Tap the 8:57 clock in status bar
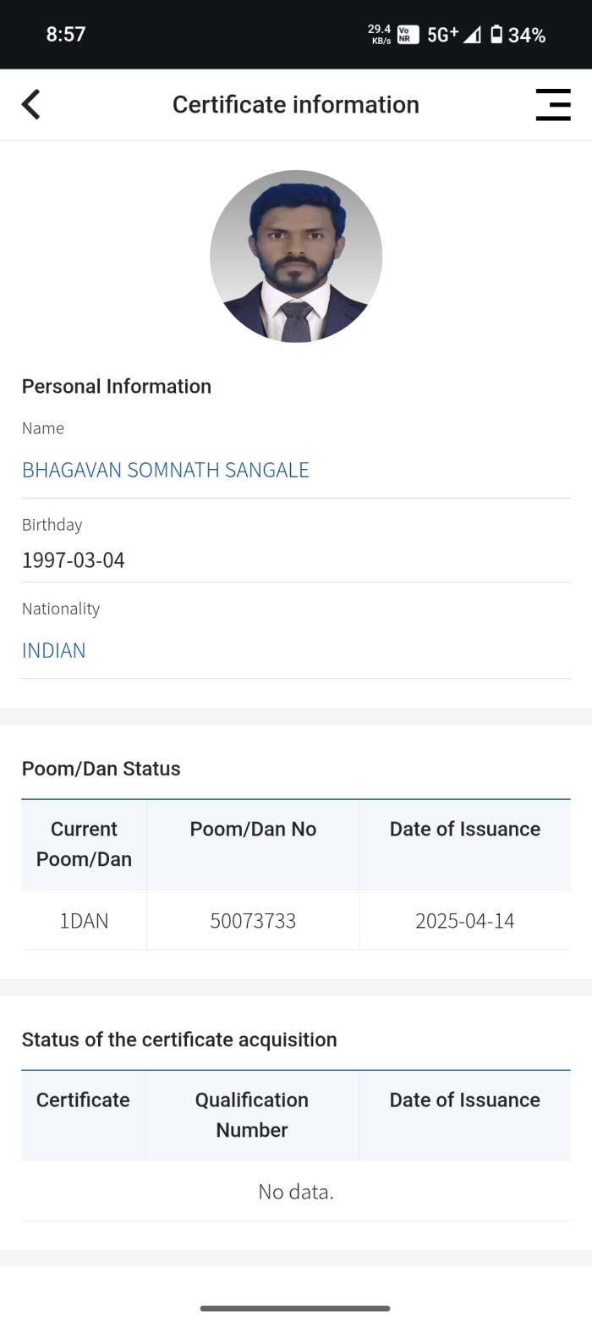Viewport: 592px width, 1323px height. (65, 35)
